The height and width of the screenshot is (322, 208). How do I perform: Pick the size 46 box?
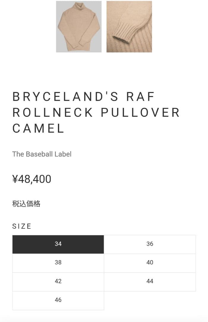point(58,300)
